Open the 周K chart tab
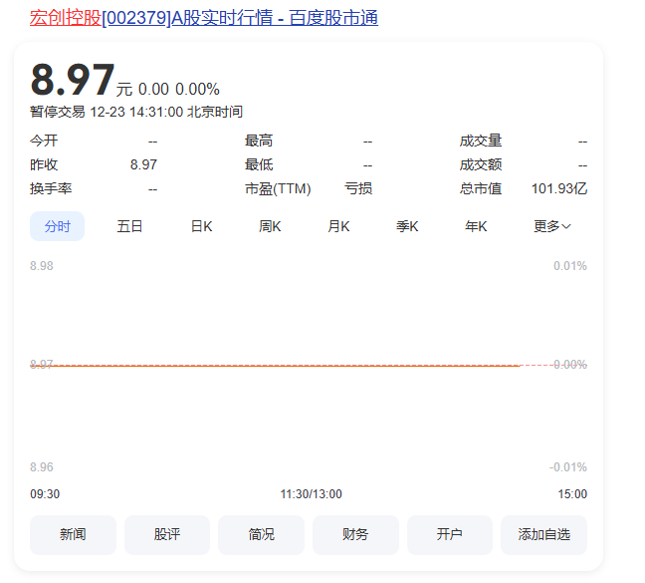 click(x=270, y=226)
